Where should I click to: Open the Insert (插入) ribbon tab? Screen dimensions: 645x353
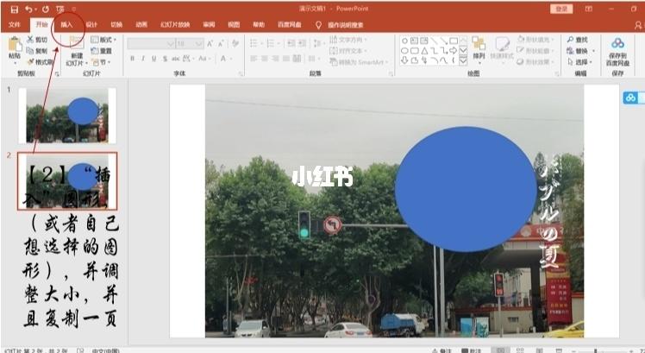click(x=66, y=24)
